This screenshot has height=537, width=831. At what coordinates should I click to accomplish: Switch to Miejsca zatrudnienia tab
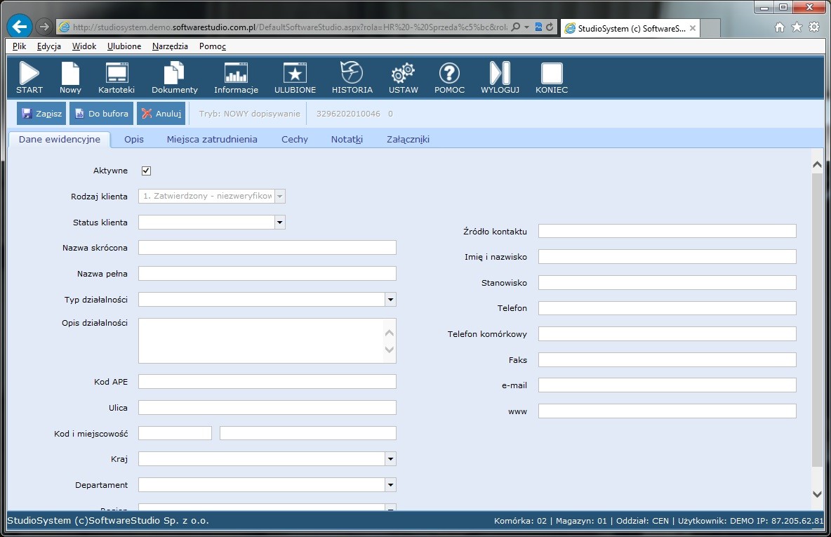click(212, 140)
